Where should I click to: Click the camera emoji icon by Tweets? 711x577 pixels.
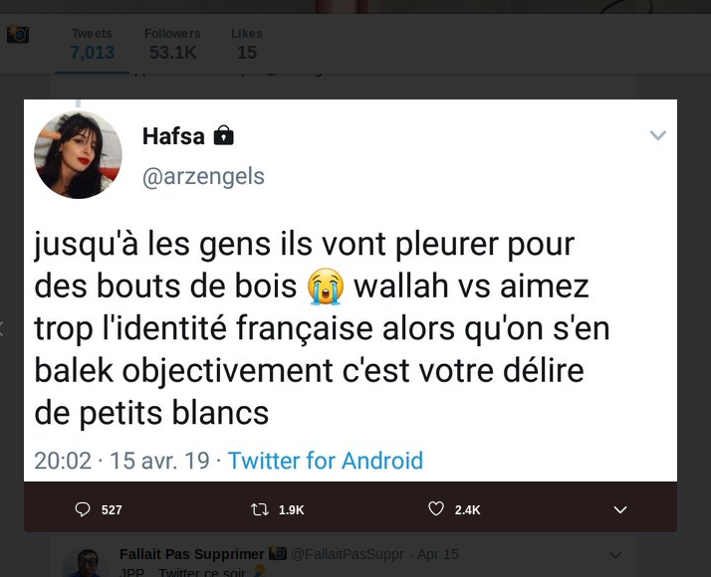click(18, 34)
